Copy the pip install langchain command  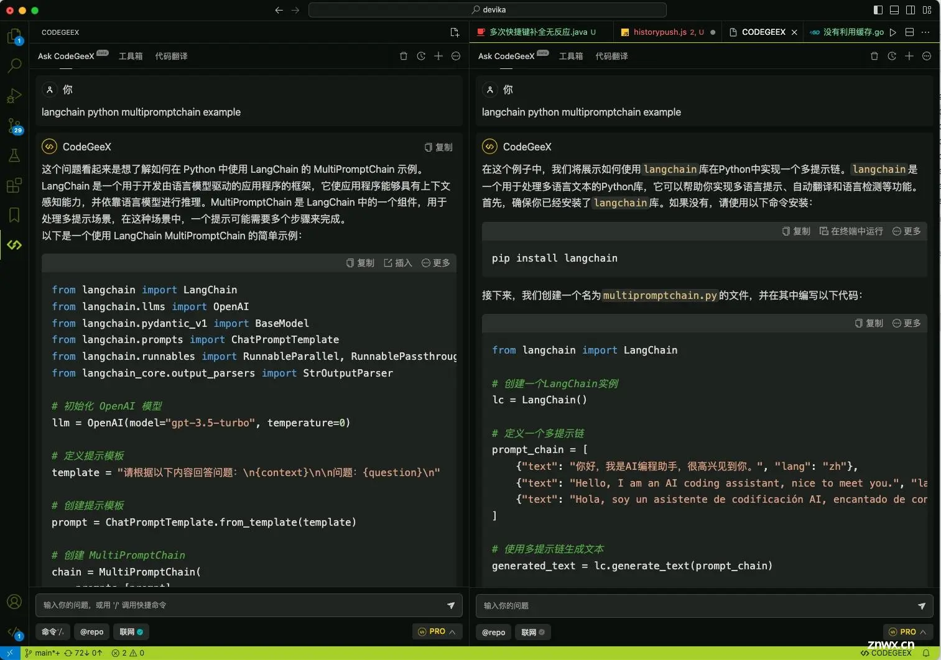point(796,231)
